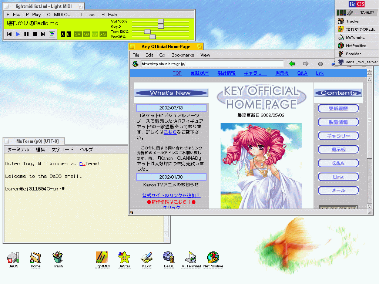The width and height of the screenshot is (379, 284).
Task: Click the keyboard tray icon in the Deskbar
Action: point(350,13)
